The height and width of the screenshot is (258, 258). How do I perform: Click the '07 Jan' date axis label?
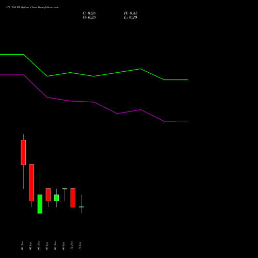pyautogui.click(x=47, y=246)
